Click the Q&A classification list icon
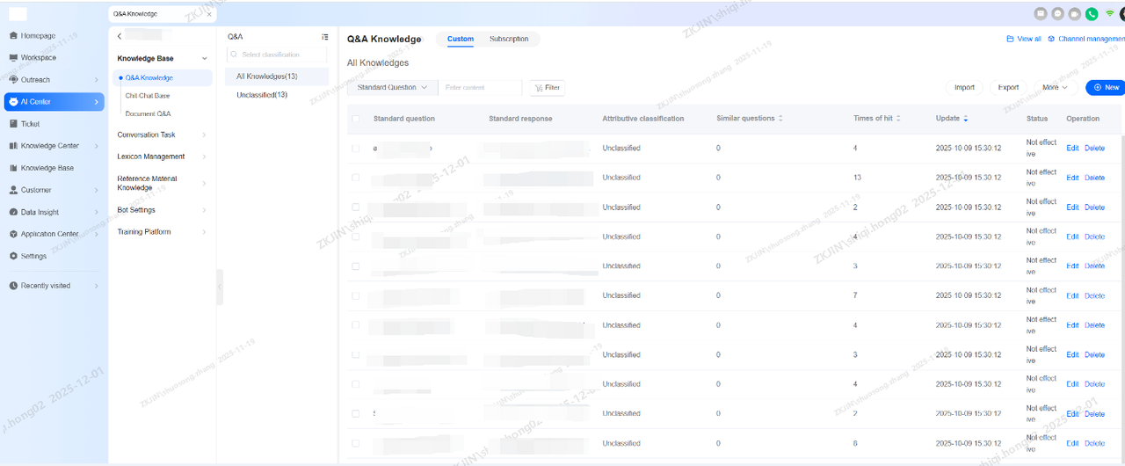The image size is (1125, 466). click(x=325, y=37)
